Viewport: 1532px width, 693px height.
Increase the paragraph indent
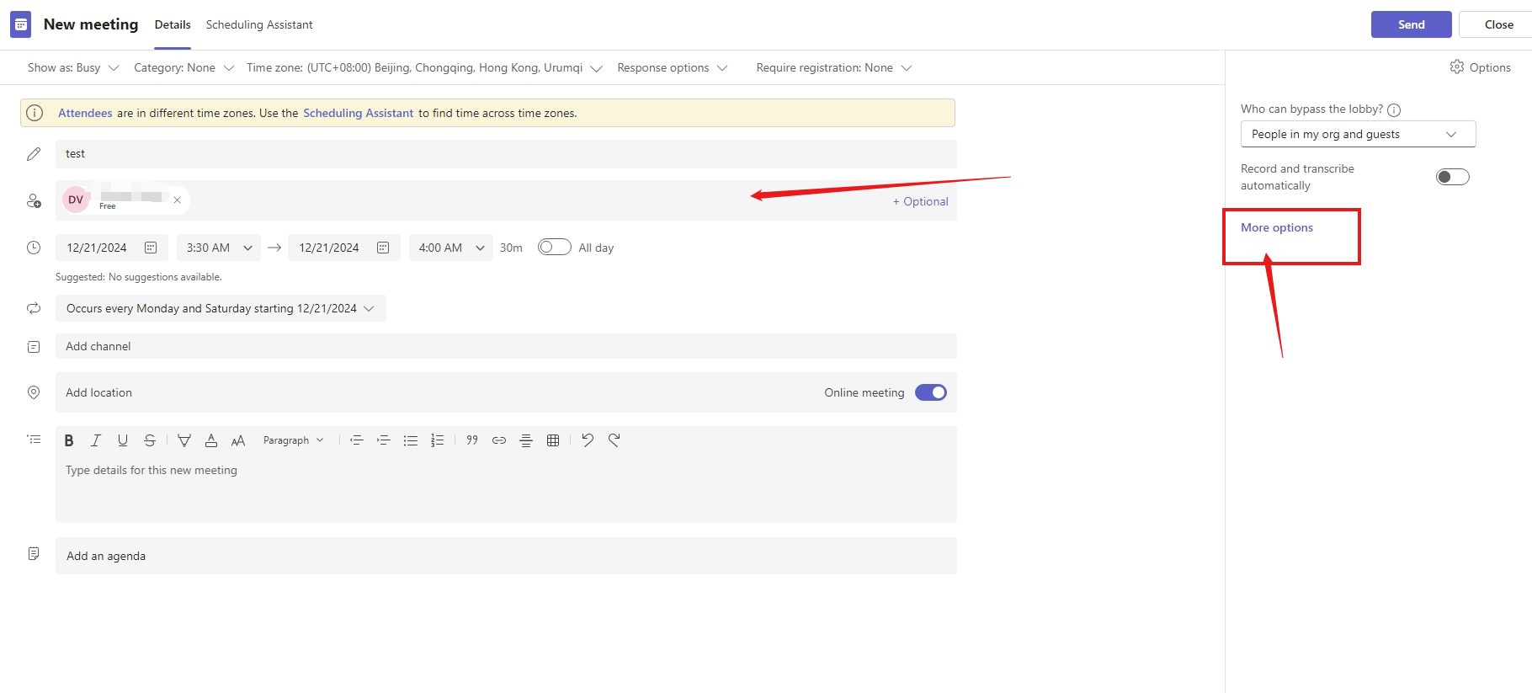click(384, 440)
